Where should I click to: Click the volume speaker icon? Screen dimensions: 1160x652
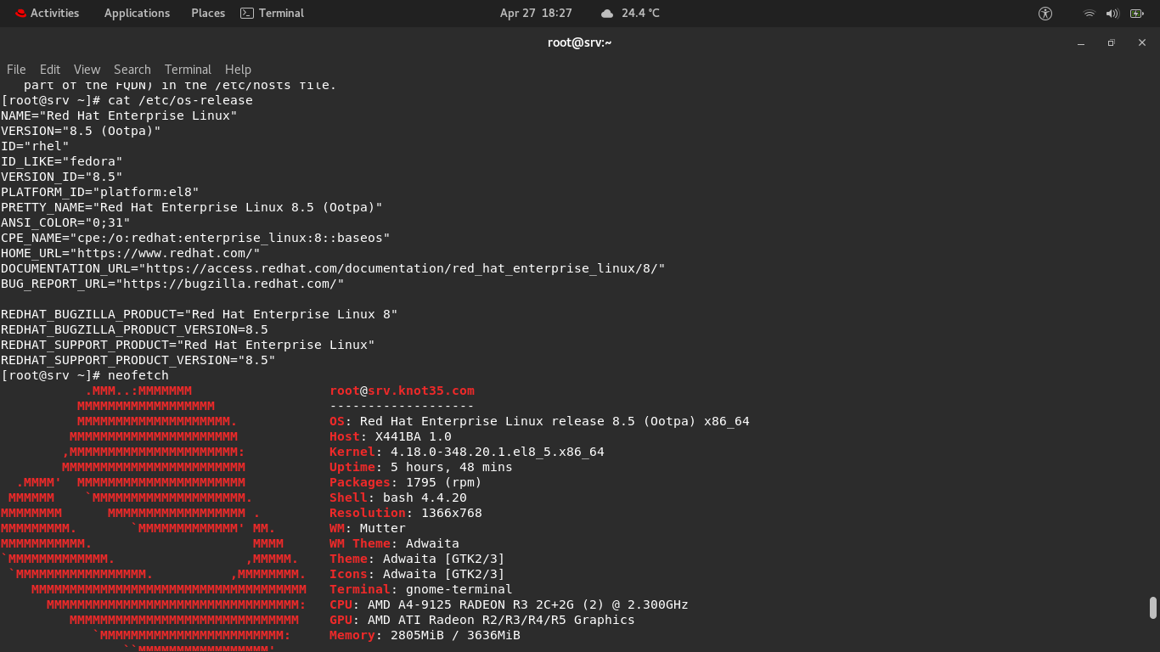1112,14
